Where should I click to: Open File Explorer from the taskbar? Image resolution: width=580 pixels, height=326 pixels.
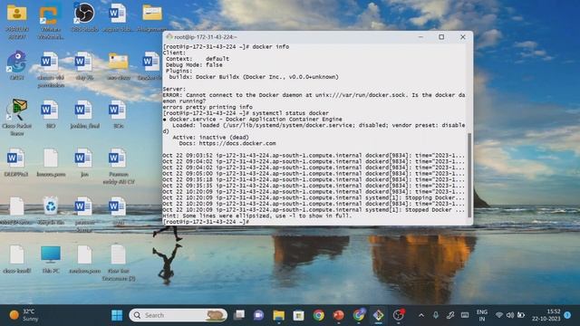[278, 315]
